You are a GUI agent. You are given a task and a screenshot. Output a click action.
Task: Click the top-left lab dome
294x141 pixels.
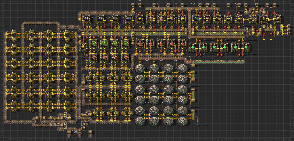coord(140,69)
